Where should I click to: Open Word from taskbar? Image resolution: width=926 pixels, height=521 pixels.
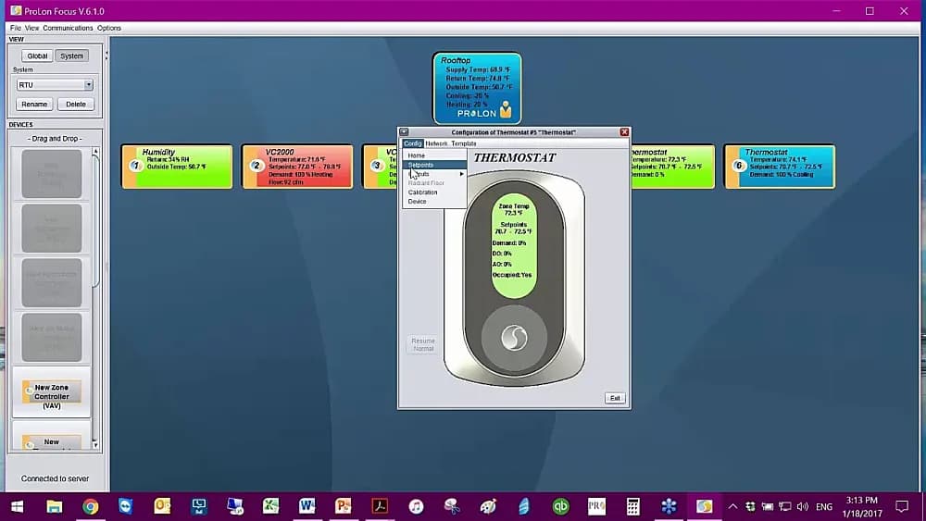tap(307, 506)
